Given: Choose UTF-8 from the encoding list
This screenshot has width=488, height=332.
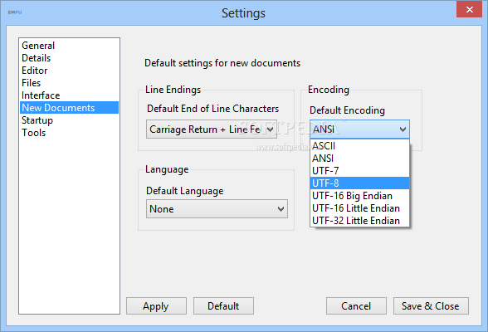Looking at the screenshot, I should [359, 183].
